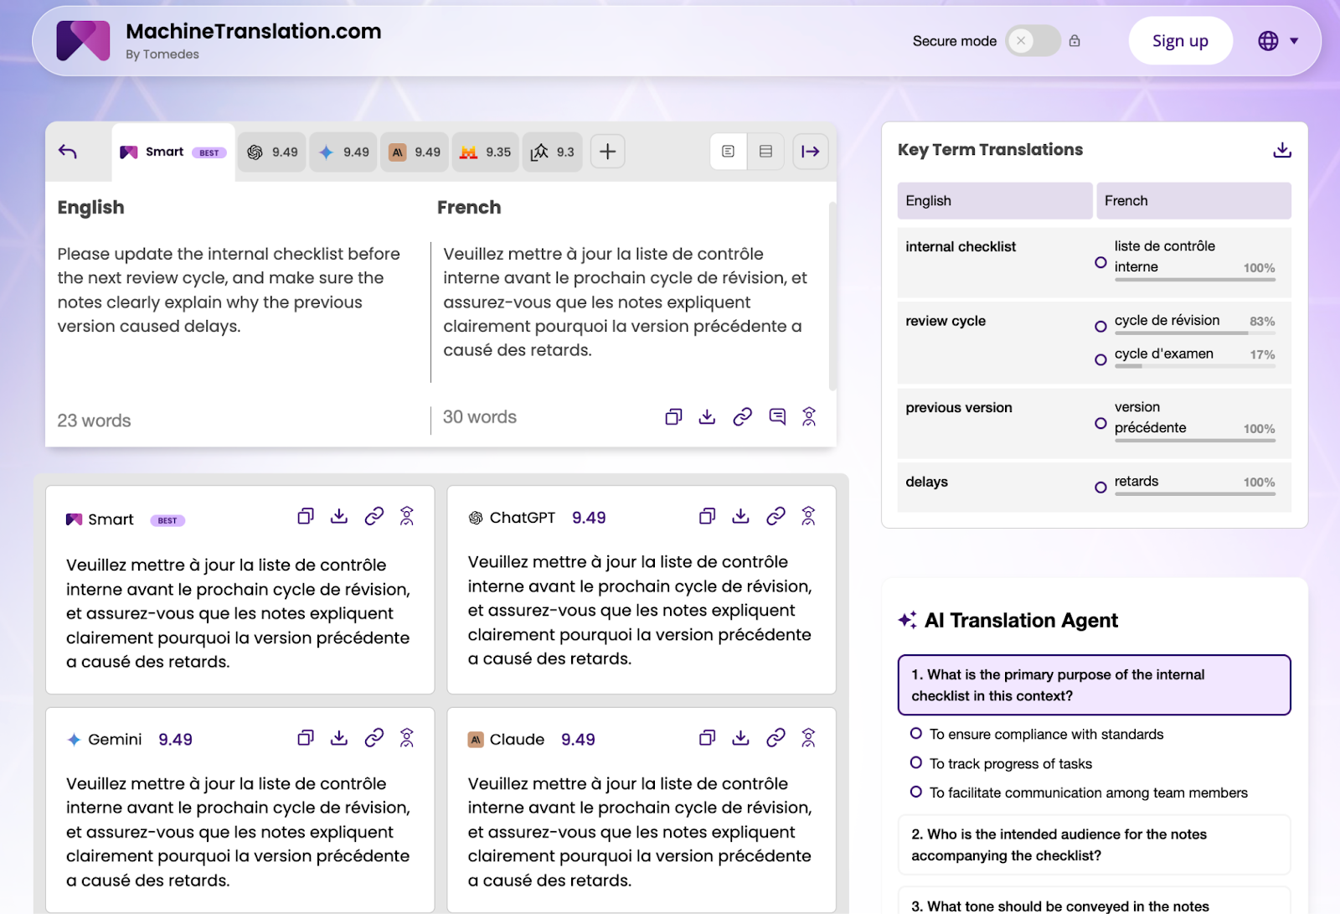Open the MachineTranslation.com logo link
Image resolution: width=1340 pixels, height=914 pixels.
point(83,39)
